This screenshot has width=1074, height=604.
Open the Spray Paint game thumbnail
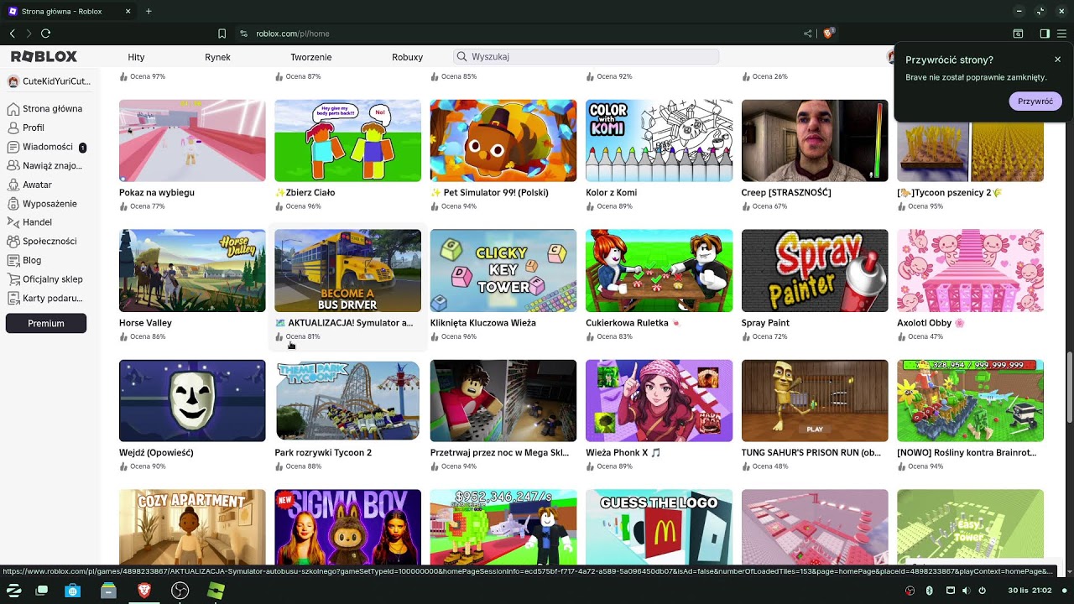coord(815,271)
